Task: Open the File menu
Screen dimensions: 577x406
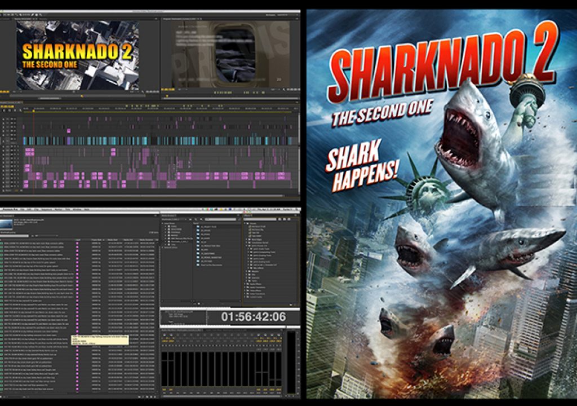Action: [22, 209]
